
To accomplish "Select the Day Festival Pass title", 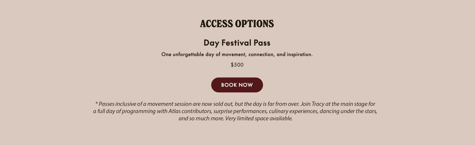I will 237,43.
